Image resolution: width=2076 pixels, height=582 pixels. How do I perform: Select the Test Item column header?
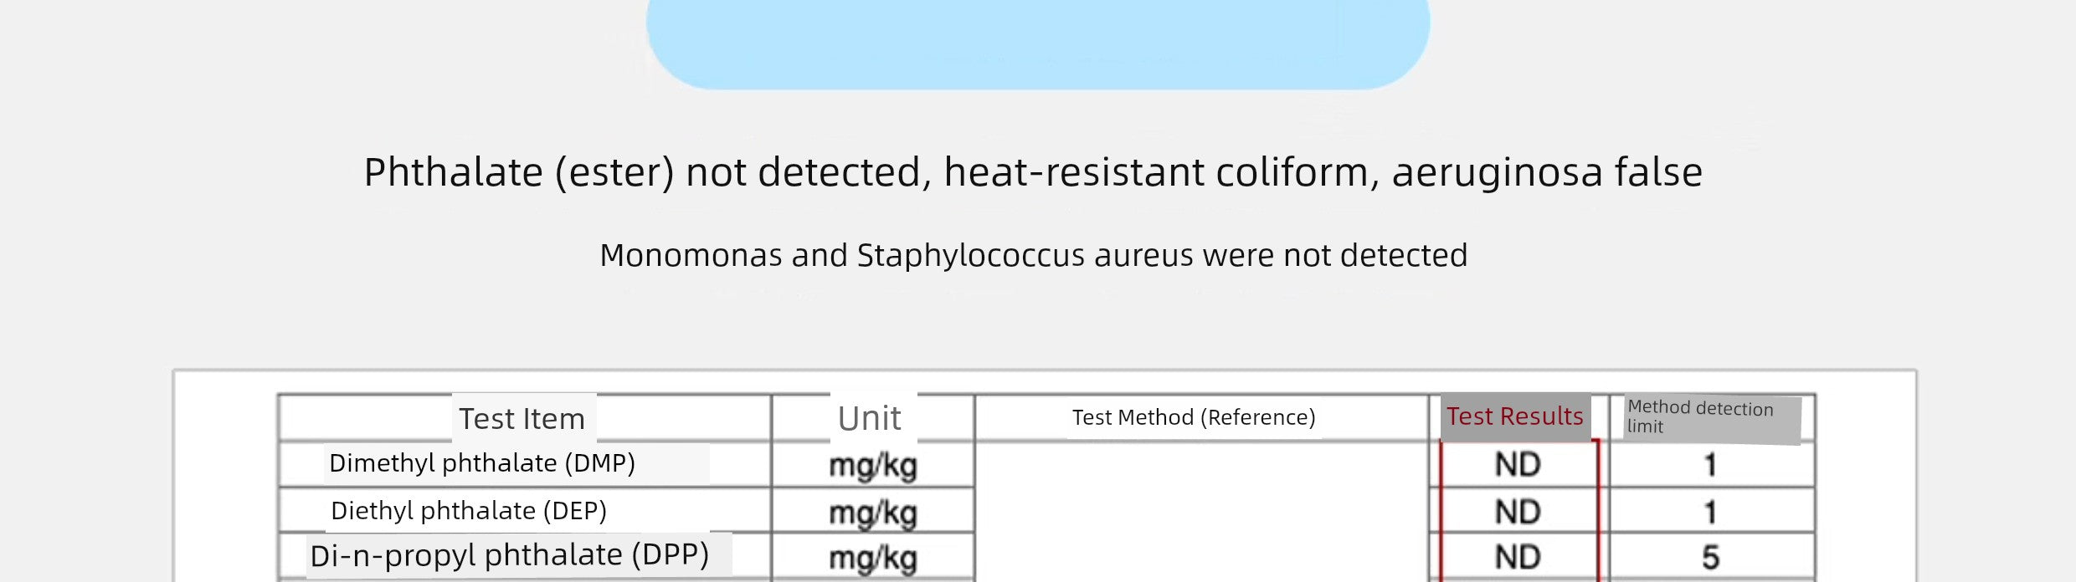pyautogui.click(x=522, y=418)
